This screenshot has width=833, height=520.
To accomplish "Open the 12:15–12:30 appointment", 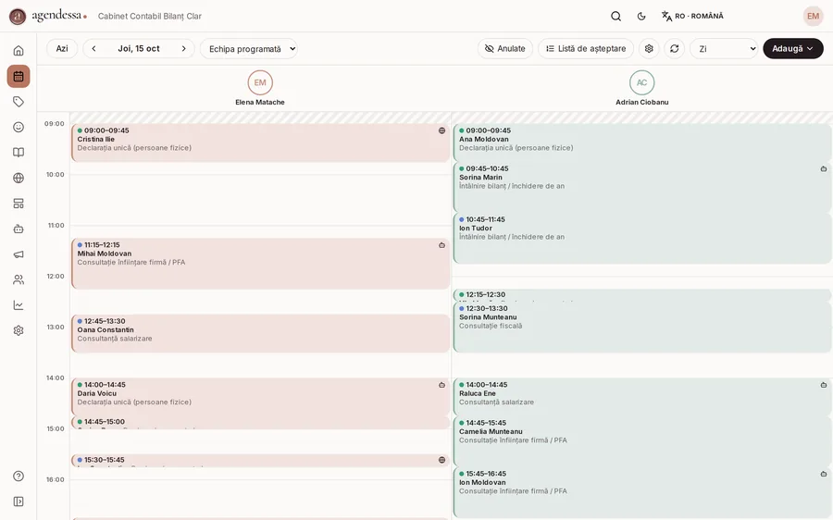I will tap(642, 295).
